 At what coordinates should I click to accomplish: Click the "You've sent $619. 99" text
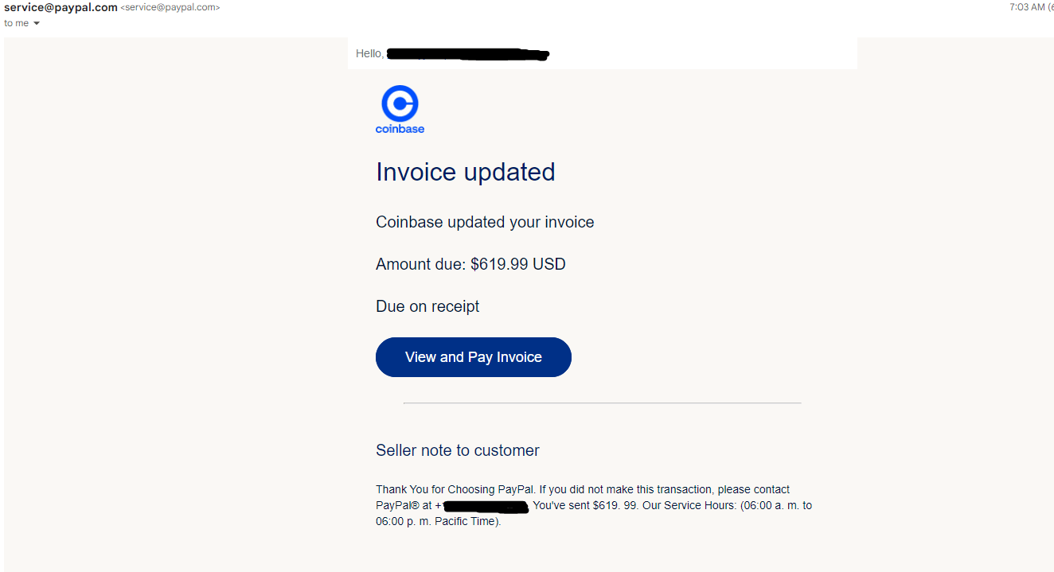(x=585, y=505)
